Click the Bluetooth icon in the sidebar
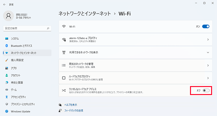The width and height of the screenshot is (217, 116). [x=7, y=46]
